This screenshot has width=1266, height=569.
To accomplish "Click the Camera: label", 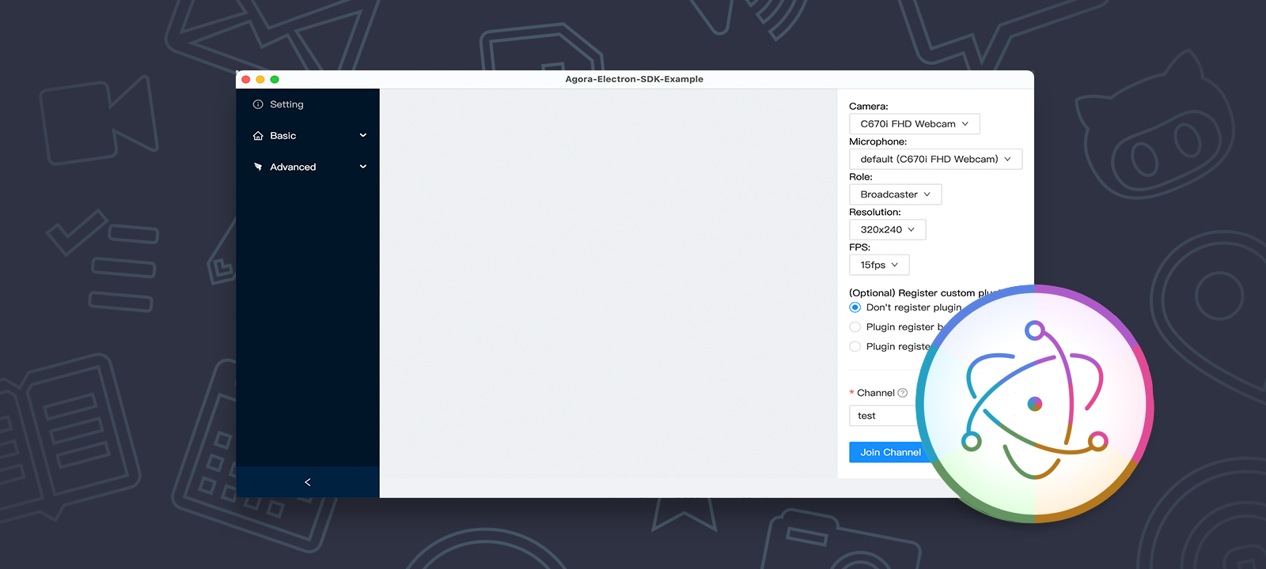I will (869, 106).
